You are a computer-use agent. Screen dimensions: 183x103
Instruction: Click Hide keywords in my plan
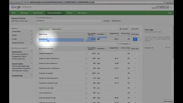coord(20,71)
